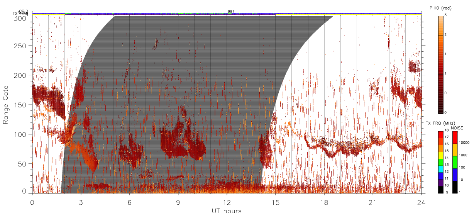The width and height of the screenshot is (474, 219).
Task: Click the yellow segment of NOISE colorbar
Action: tap(455, 150)
